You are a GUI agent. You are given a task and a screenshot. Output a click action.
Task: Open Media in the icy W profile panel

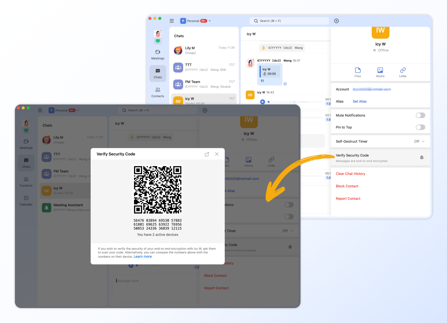[380, 72]
